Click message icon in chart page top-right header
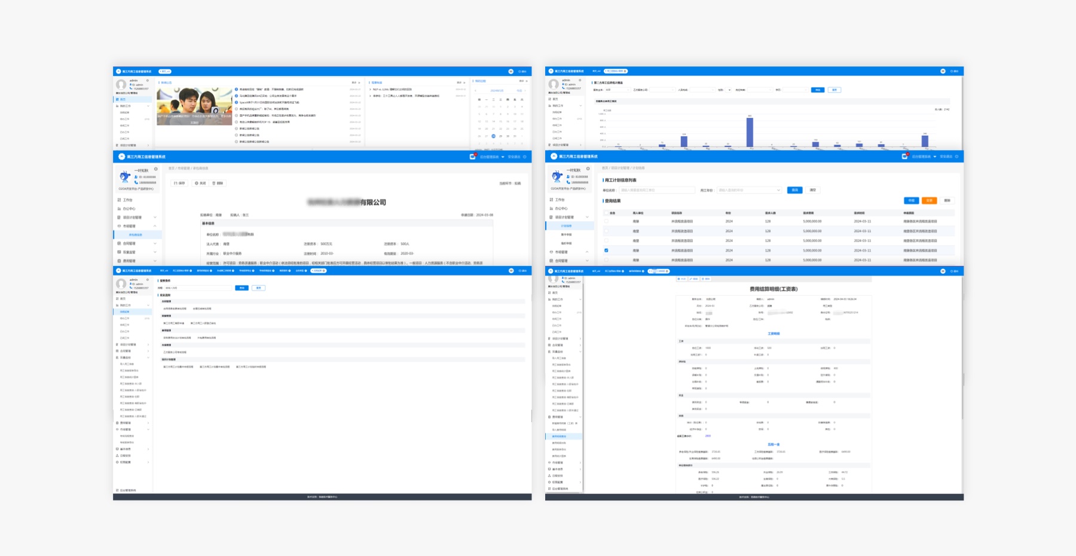Screen dimensions: 1076x556 point(943,71)
